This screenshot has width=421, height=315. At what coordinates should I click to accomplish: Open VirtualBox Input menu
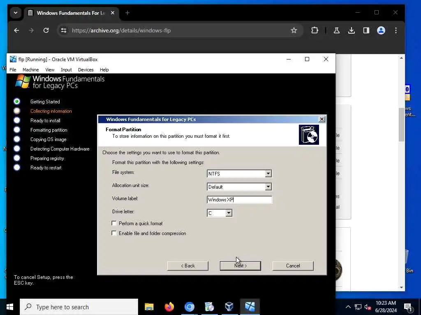click(x=66, y=70)
